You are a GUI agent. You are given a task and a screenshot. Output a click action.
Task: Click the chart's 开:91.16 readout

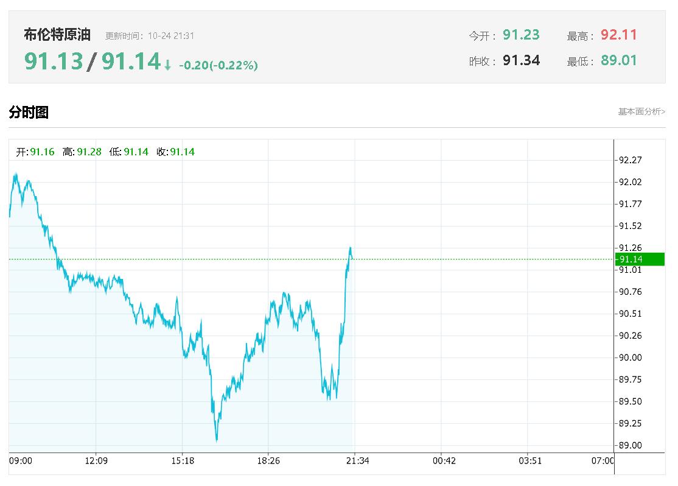click(x=35, y=152)
